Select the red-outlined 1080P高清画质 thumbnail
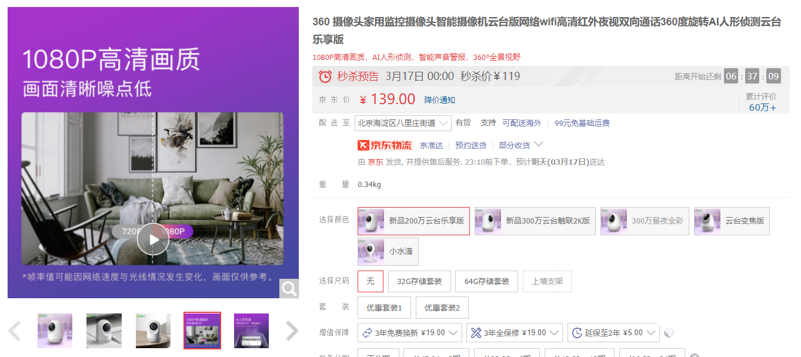 [202, 331]
